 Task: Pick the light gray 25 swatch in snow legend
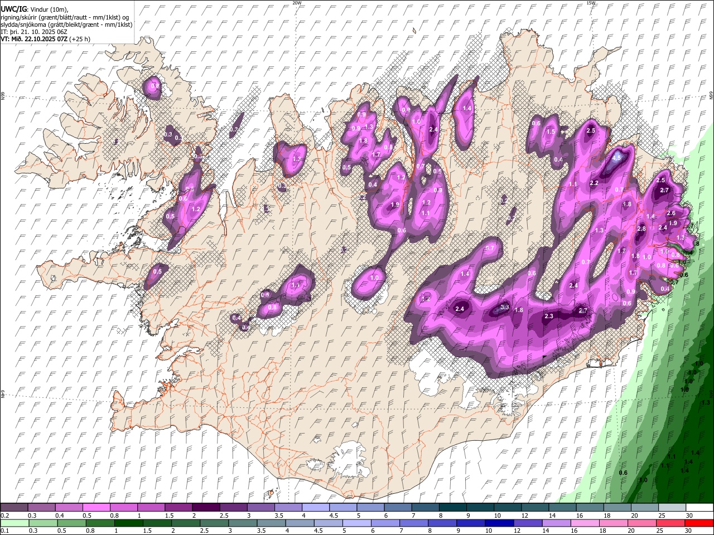coord(672,508)
